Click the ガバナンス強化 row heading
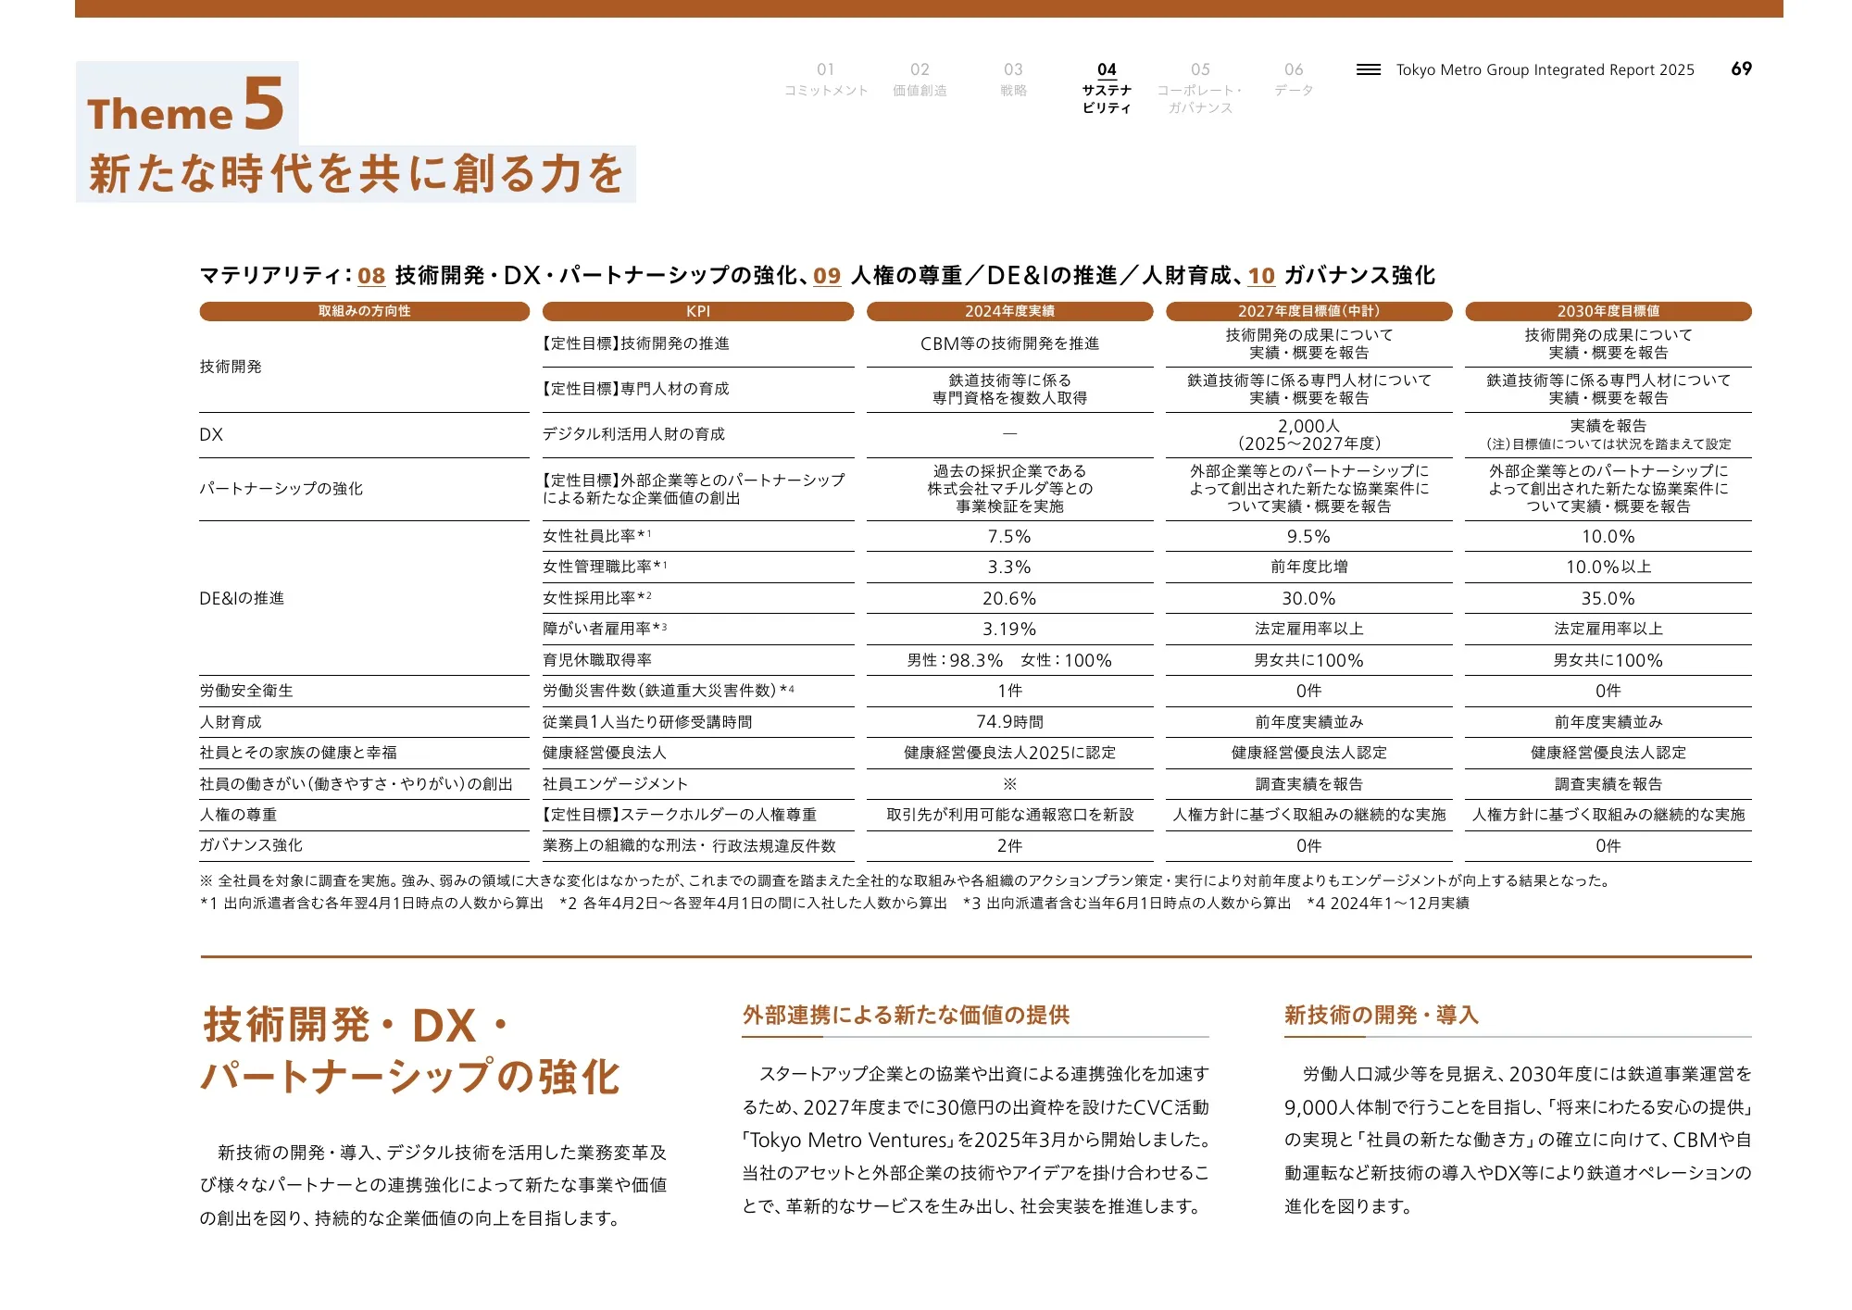The height and width of the screenshot is (1310, 1852). [x=251, y=845]
